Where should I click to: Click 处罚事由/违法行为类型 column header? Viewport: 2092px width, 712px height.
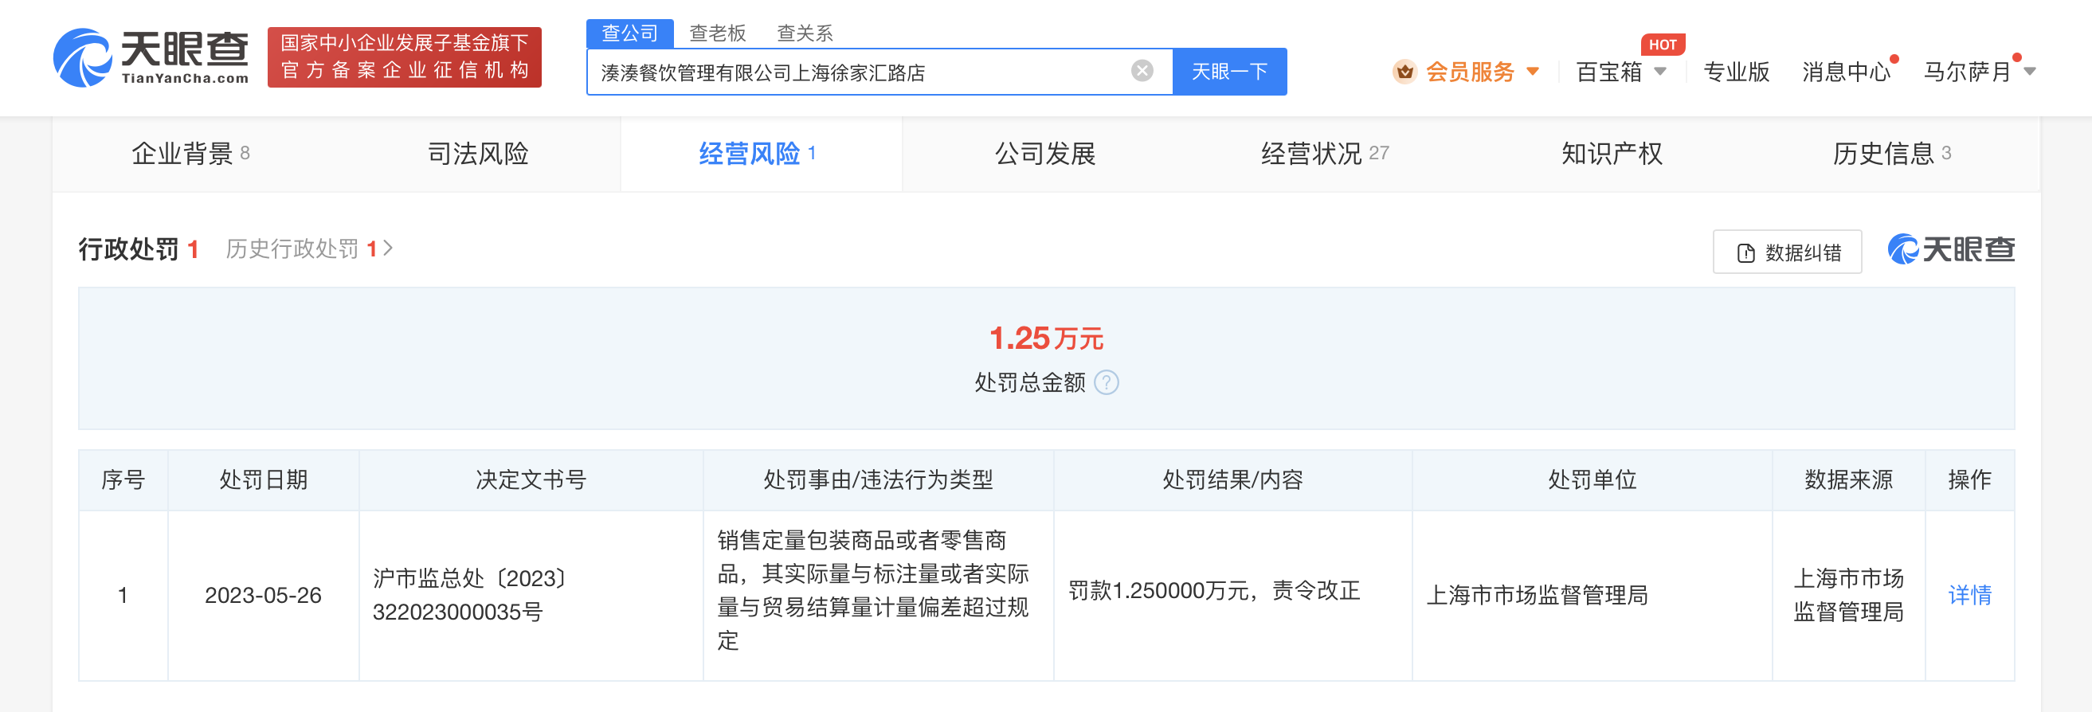coord(878,479)
